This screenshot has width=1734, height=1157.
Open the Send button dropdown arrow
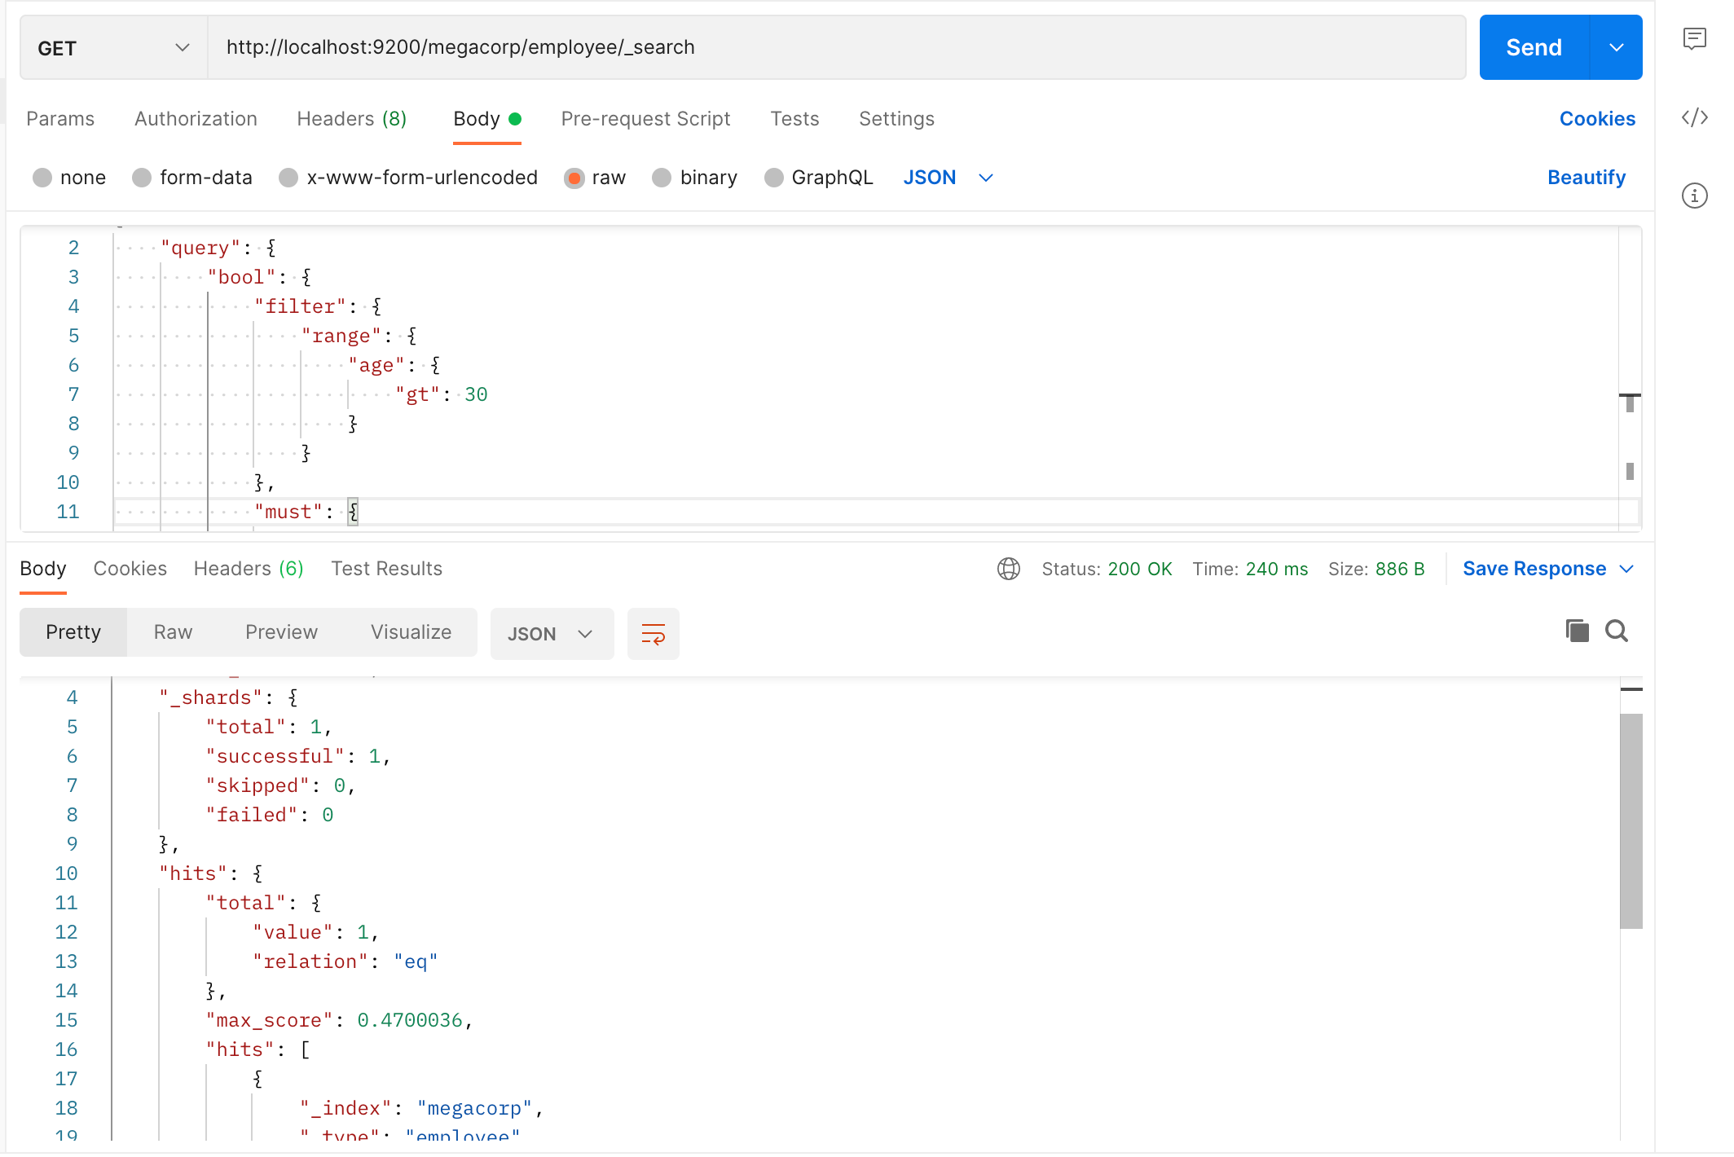1616,47
